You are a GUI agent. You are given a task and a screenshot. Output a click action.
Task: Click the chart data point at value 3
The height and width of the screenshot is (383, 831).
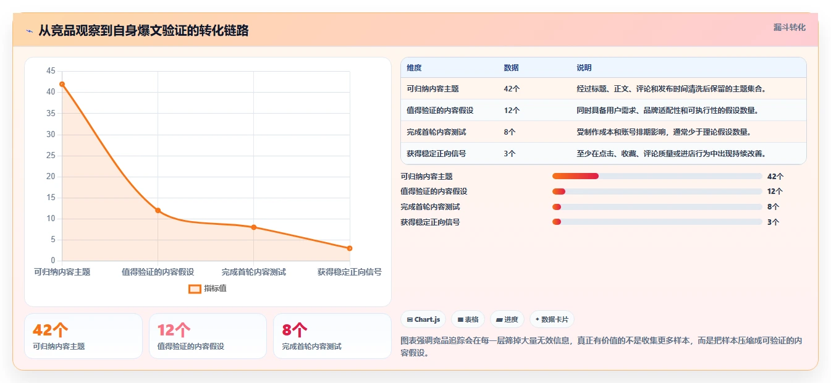point(350,248)
